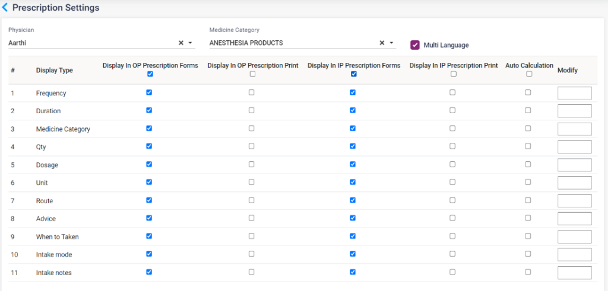Check header Display In OP Prescription Print checkbox
Screen dimensions: 608x291
252,74
